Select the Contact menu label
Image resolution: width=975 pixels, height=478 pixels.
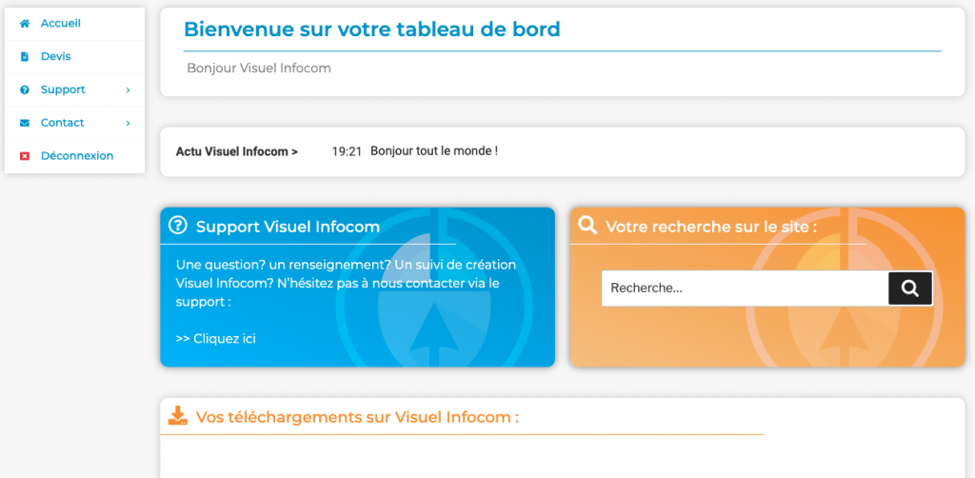[x=63, y=123]
